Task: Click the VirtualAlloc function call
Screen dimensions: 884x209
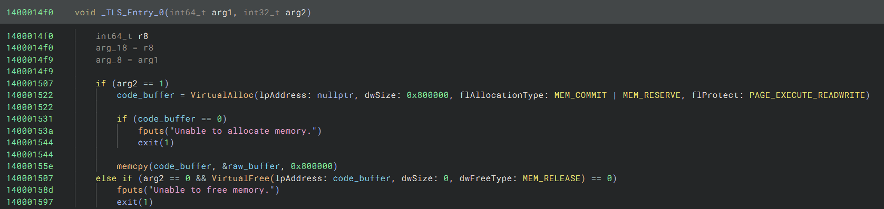Action: [x=222, y=95]
